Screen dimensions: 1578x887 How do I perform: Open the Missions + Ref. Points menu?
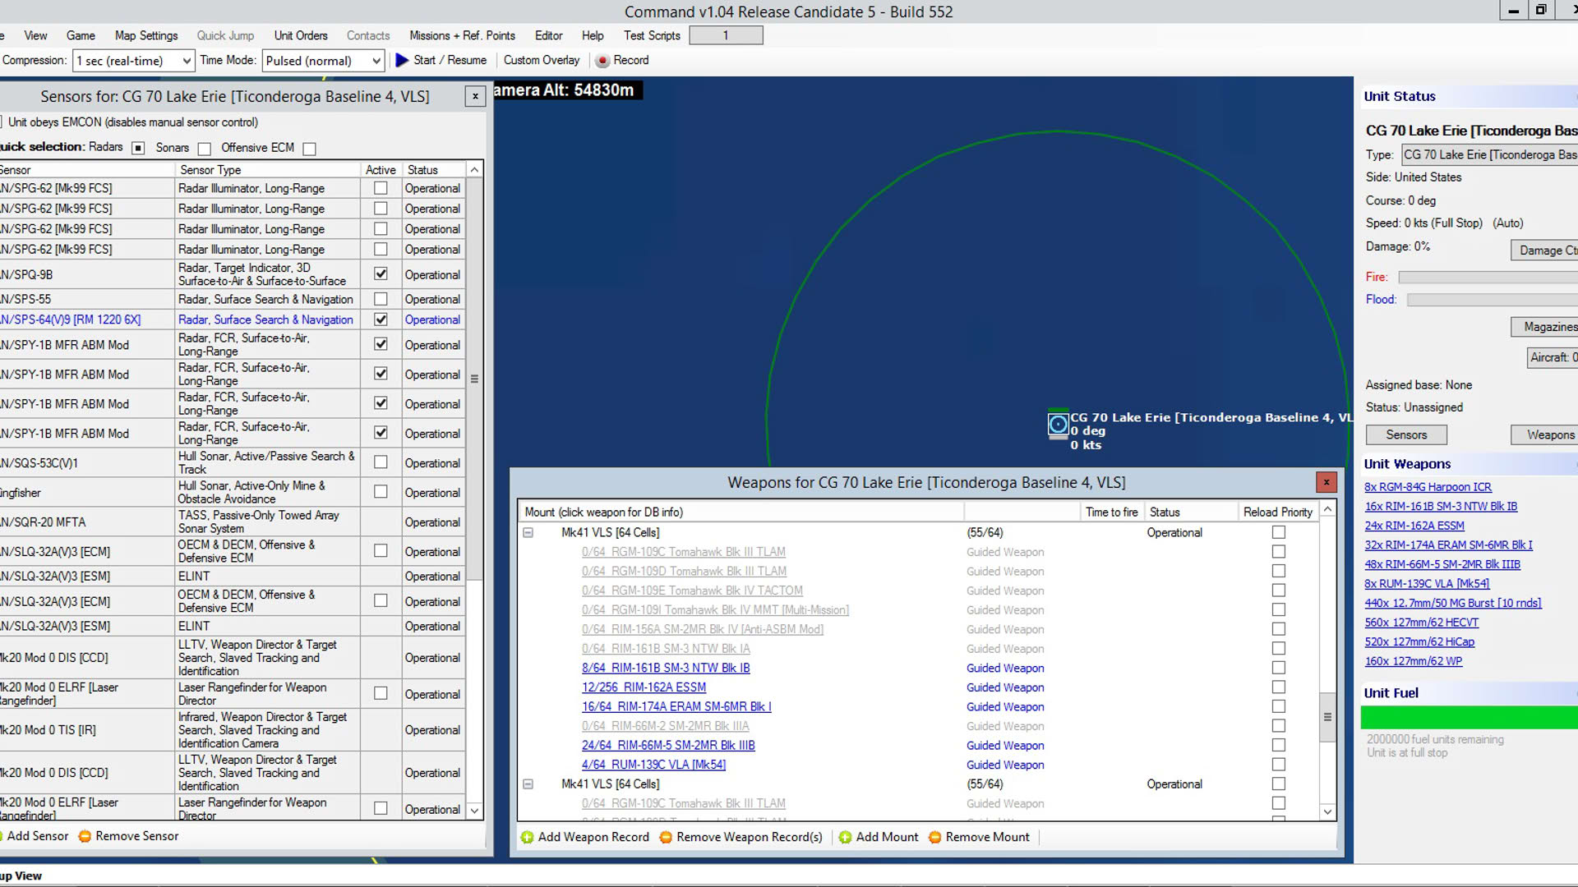462,35
